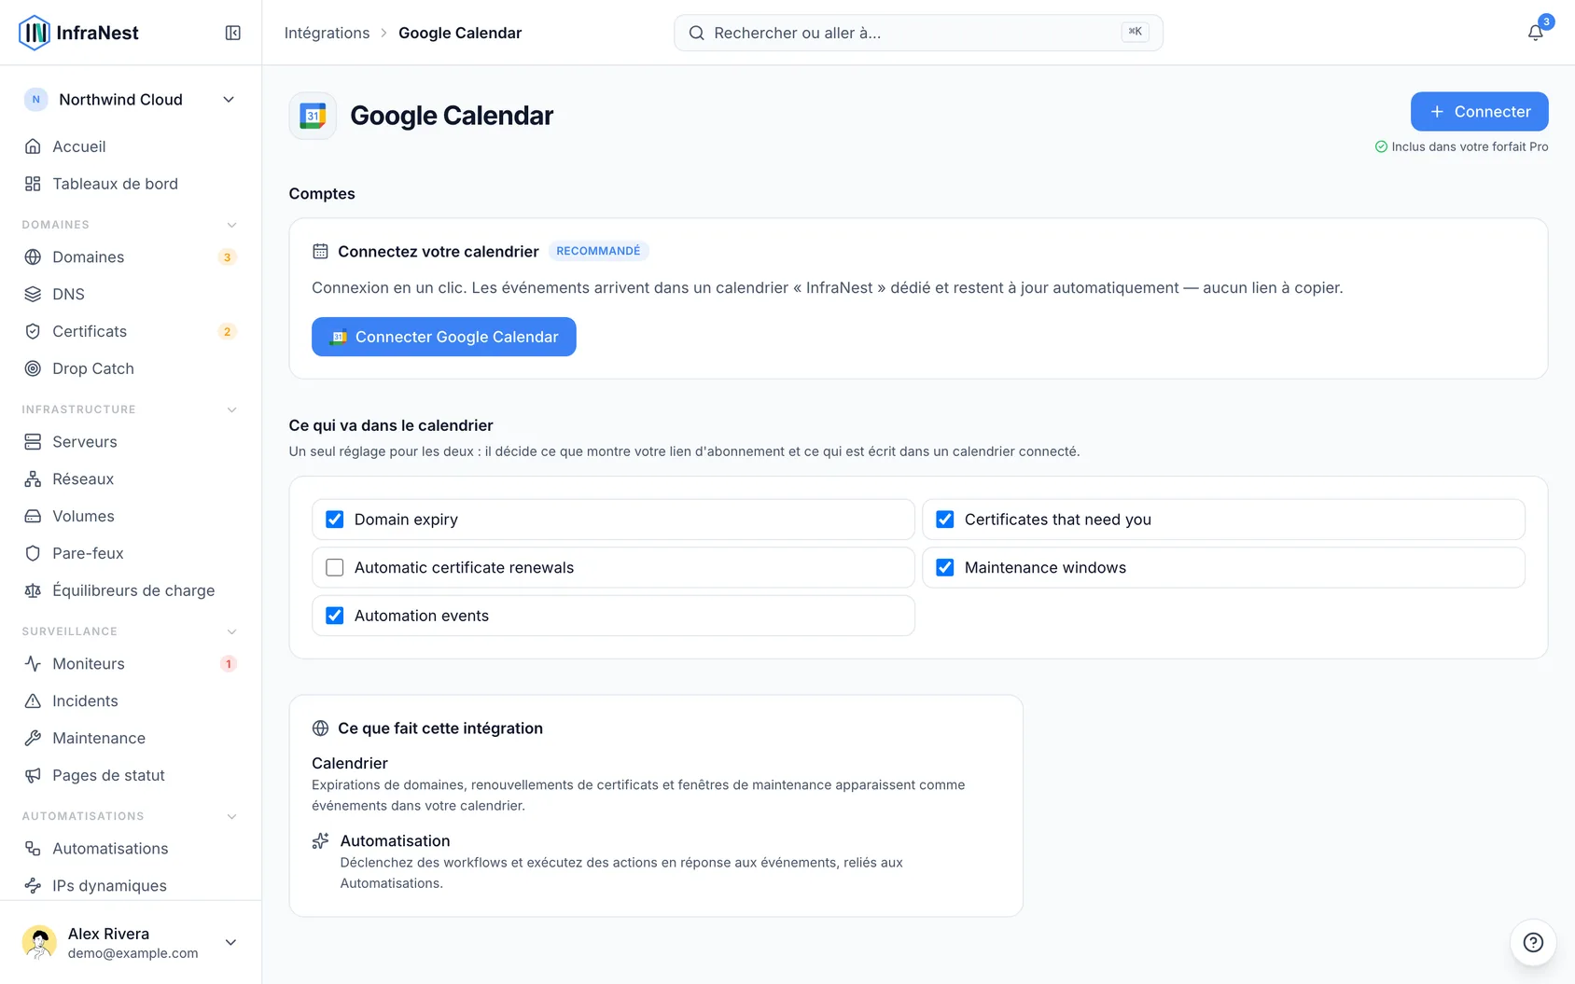Screen dimensions: 1575x984
Task: Click the Connecter button at top right
Action: click(x=1479, y=111)
